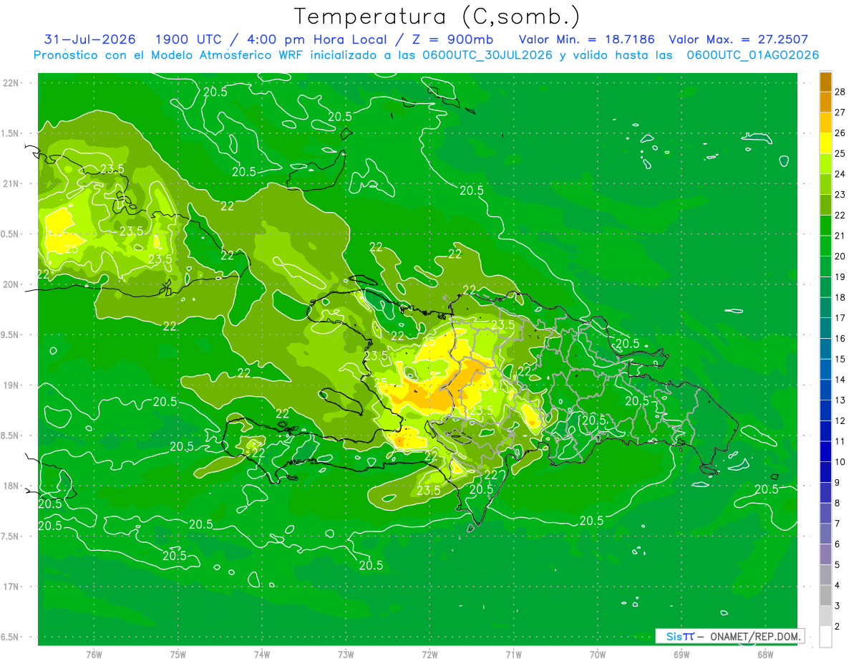Click the '70W' longitude axis label

pos(597,654)
